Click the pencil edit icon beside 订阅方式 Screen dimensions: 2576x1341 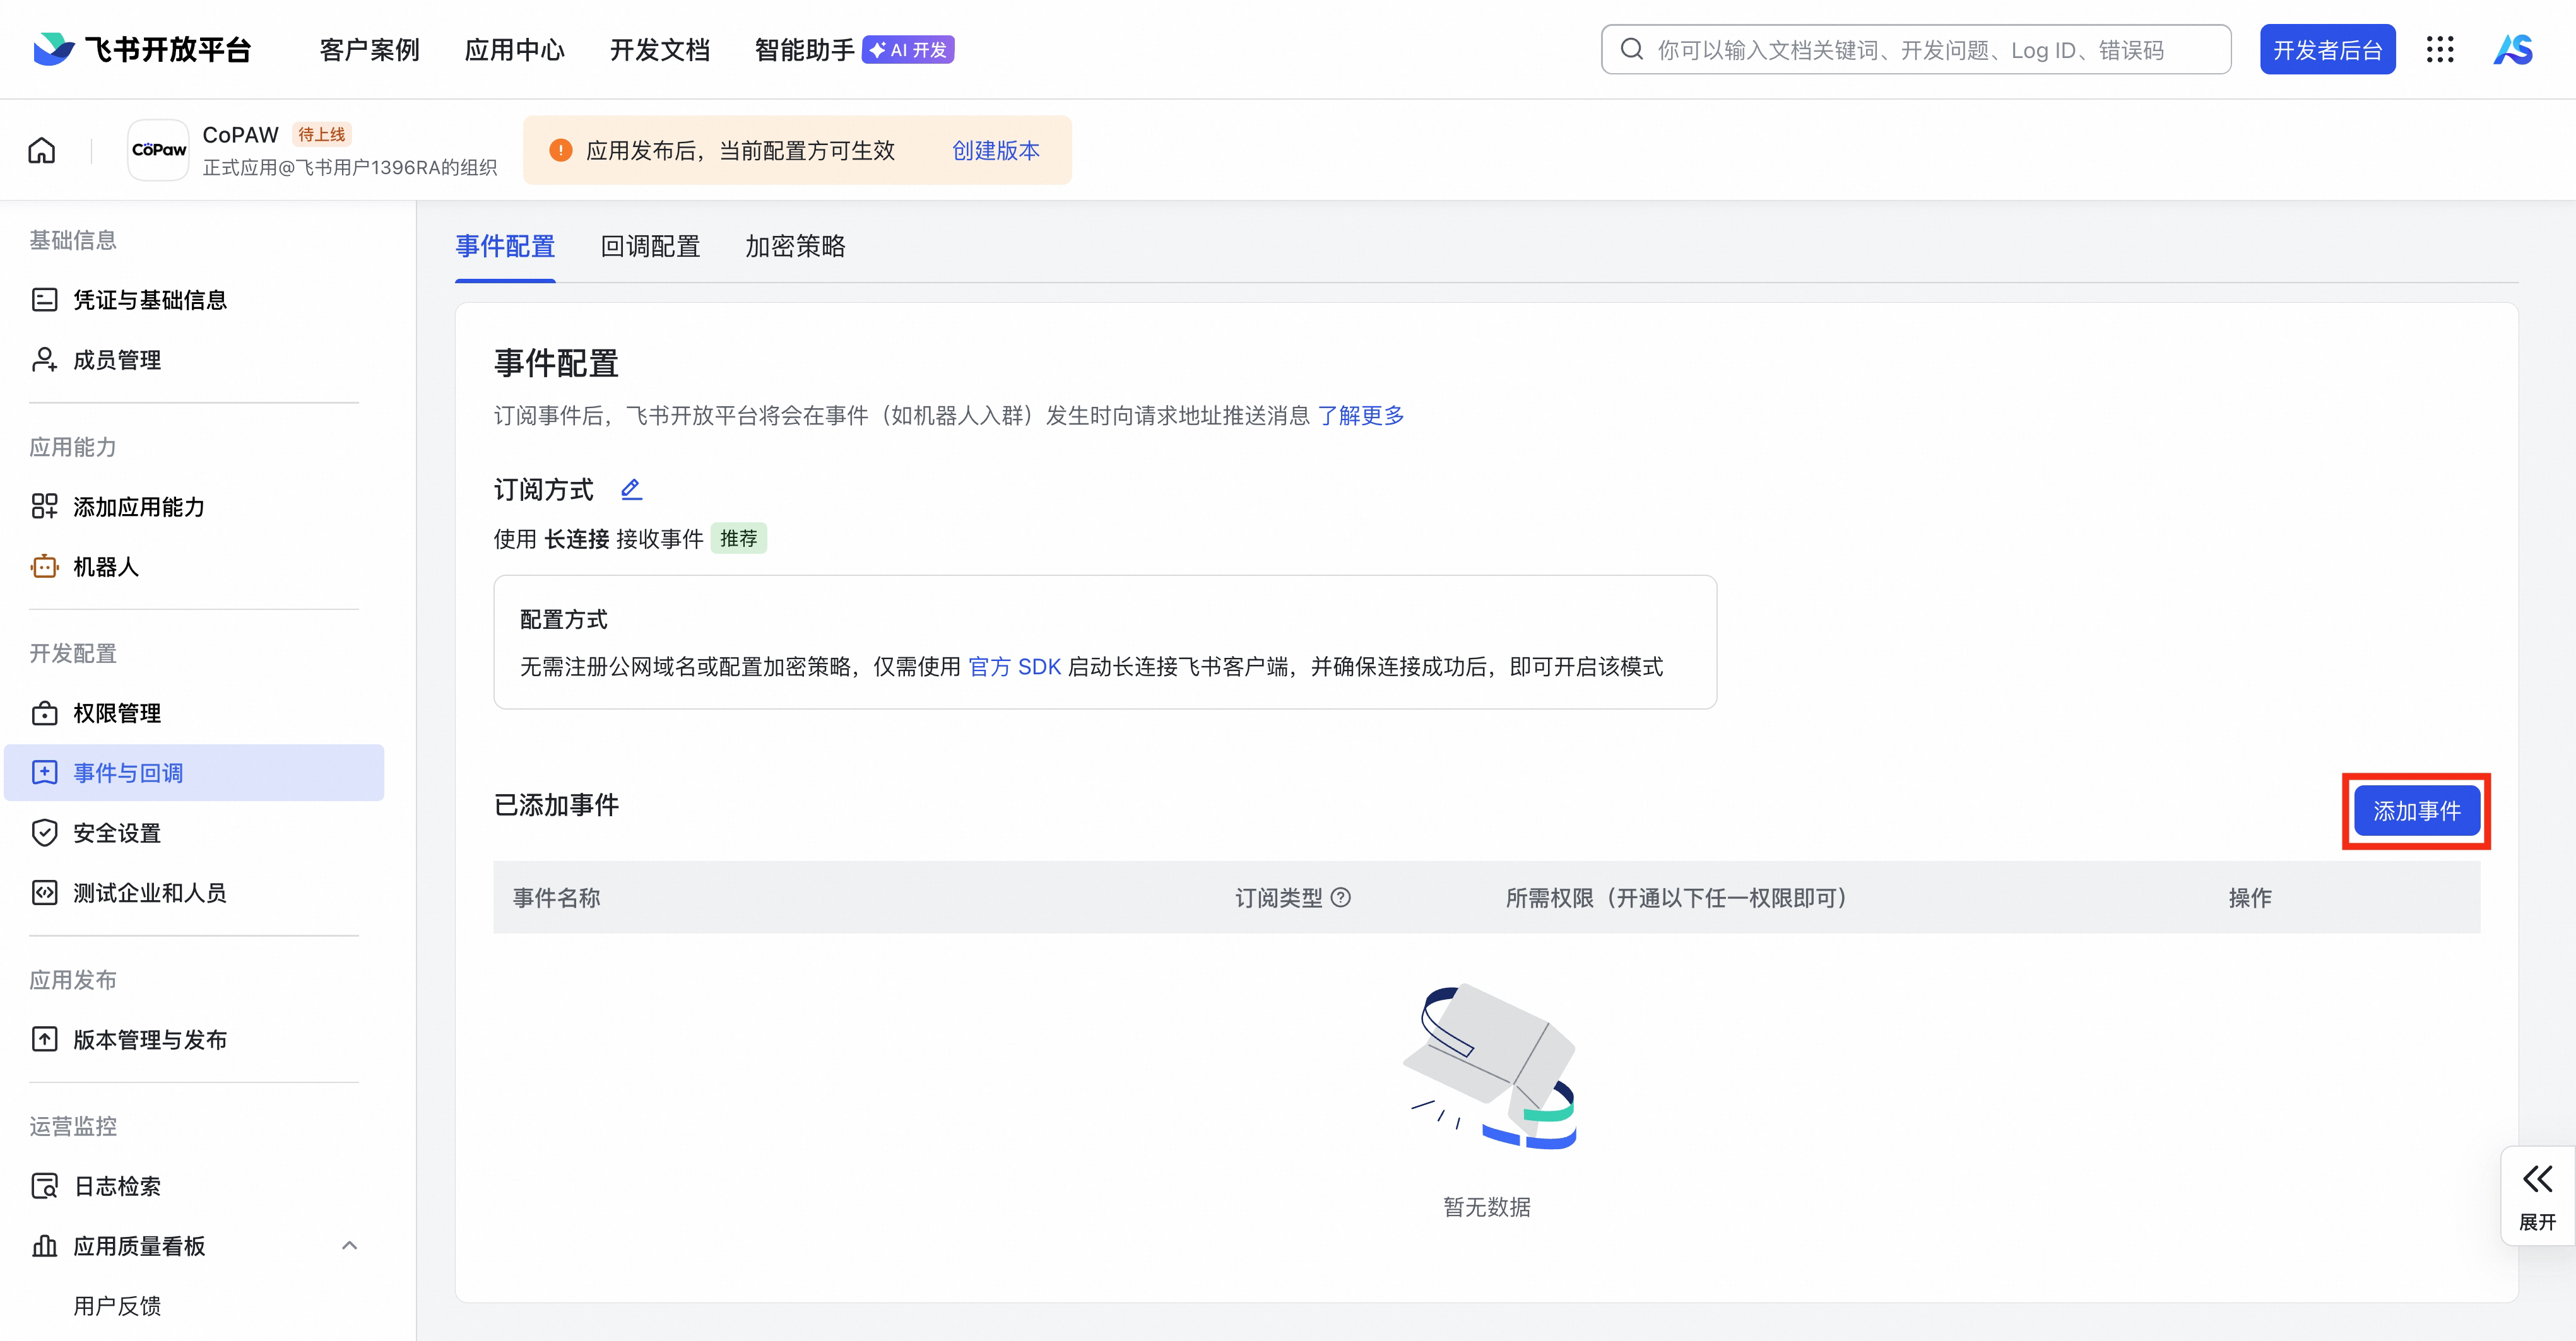[x=631, y=489]
